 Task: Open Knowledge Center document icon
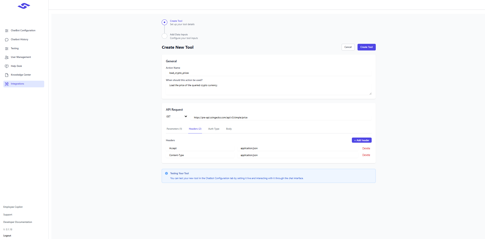click(7, 75)
